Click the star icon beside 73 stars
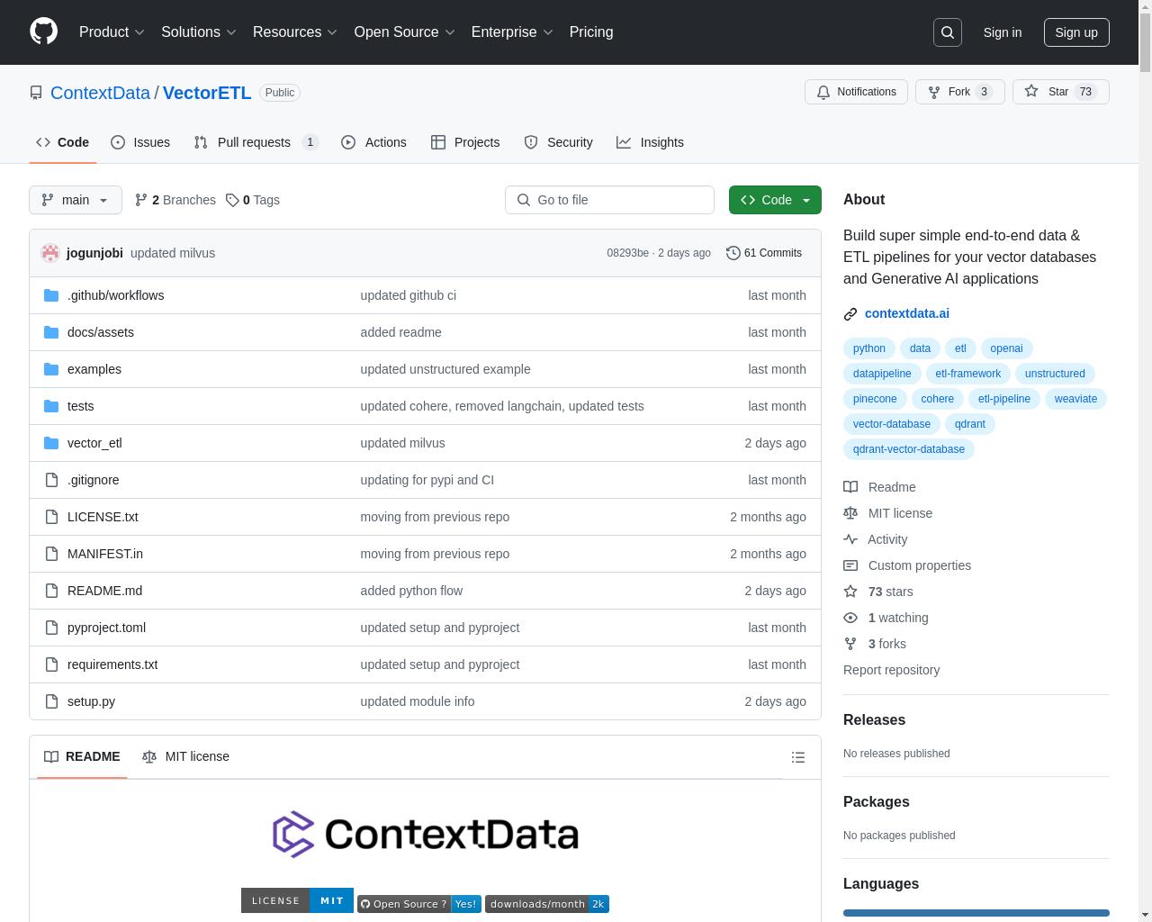The height and width of the screenshot is (922, 1152). pyautogui.click(x=850, y=592)
